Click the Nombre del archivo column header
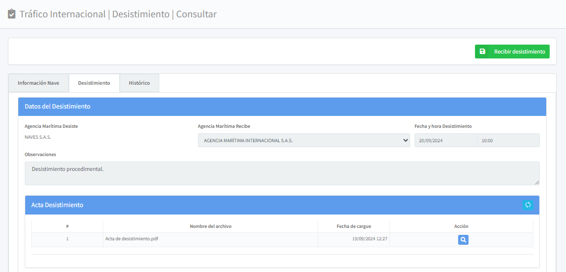Viewport: 566px width, 272px height. coord(210,226)
